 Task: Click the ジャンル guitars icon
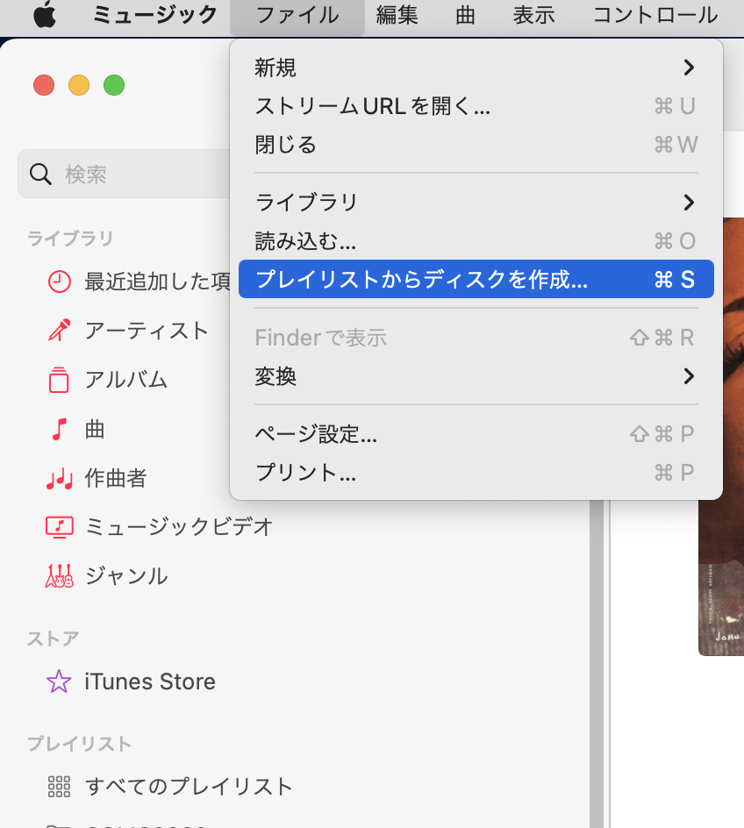(x=59, y=576)
